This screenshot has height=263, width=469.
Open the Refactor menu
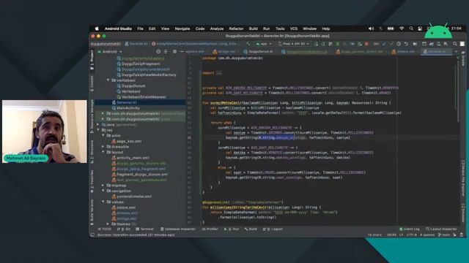pyautogui.click(x=236, y=28)
